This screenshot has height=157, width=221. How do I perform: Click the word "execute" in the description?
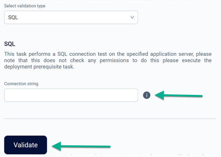(x=191, y=61)
